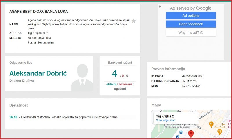Image resolution: width=232 pixels, height=139 pixels.
Task: Open the Ad options button
Action: click(x=191, y=16)
